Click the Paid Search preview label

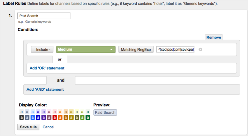105,113
